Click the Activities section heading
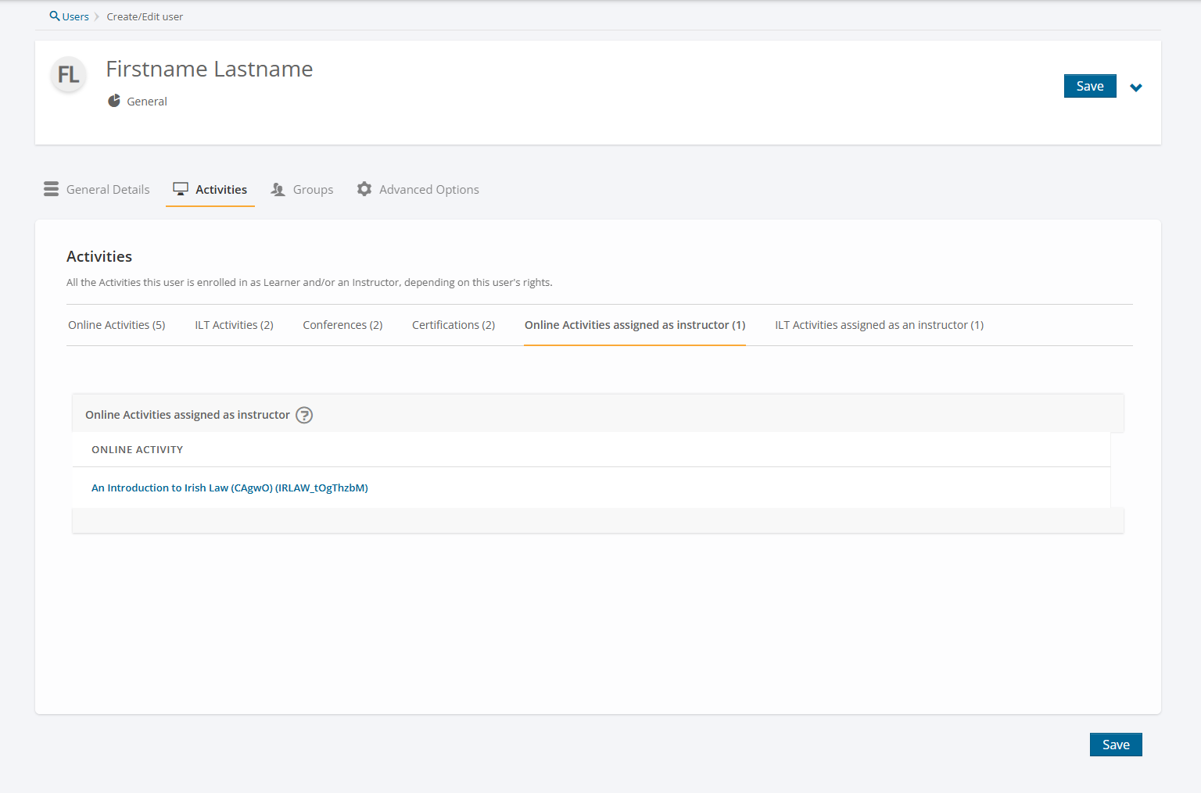The image size is (1201, 793). click(99, 256)
